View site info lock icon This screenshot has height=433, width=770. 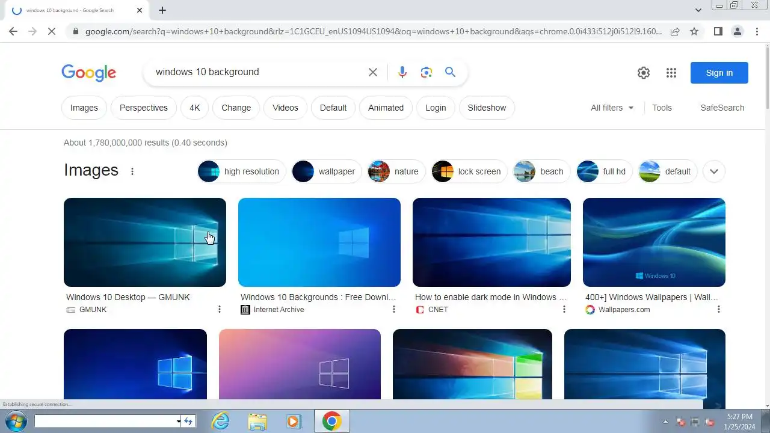click(x=75, y=31)
